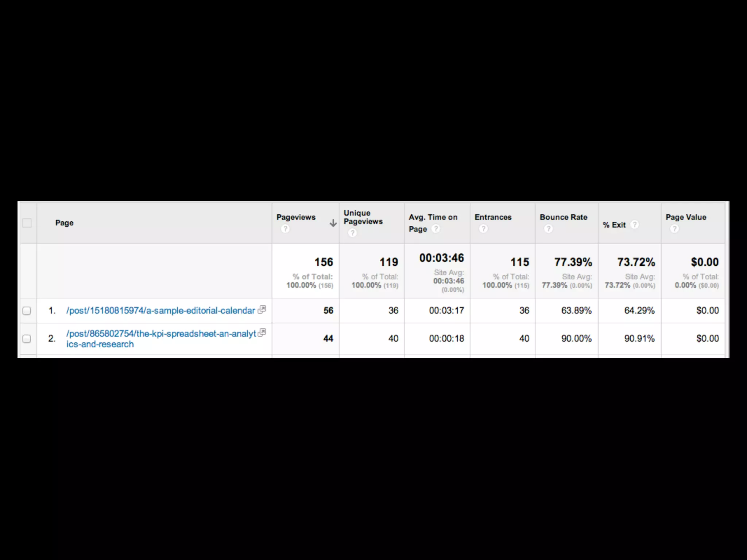The image size is (747, 560).
Task: Sort by Pageviews column header
Action: (x=296, y=217)
